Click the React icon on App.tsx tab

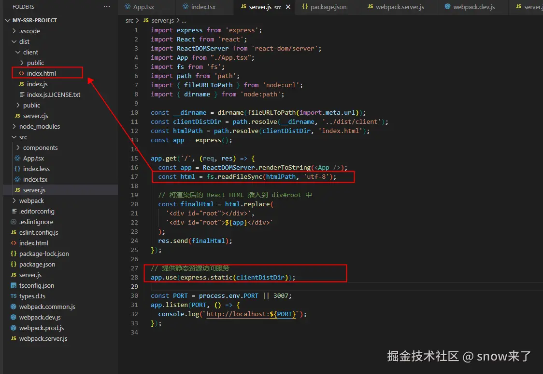click(128, 7)
